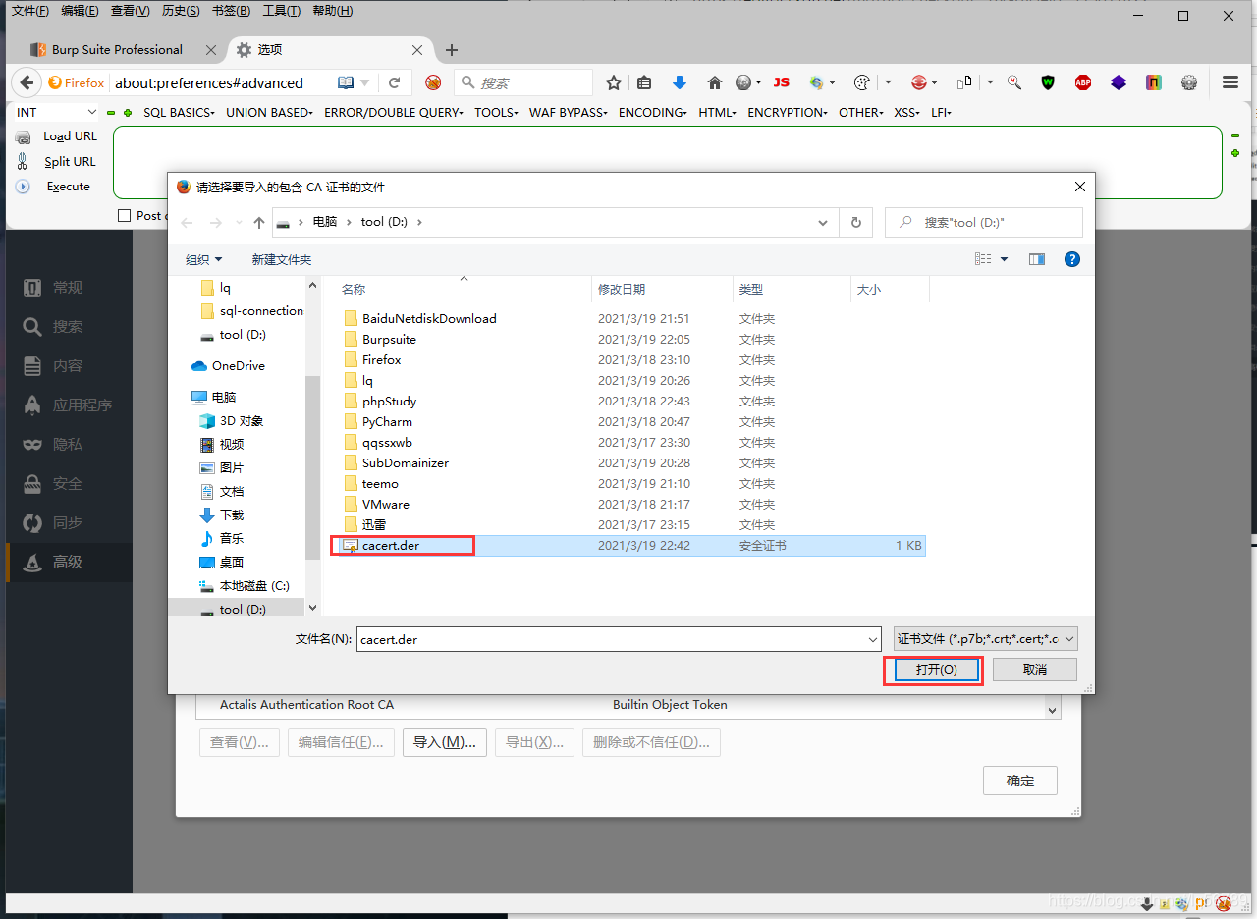Click the file name input field
The height and width of the screenshot is (919, 1257).
tap(619, 639)
